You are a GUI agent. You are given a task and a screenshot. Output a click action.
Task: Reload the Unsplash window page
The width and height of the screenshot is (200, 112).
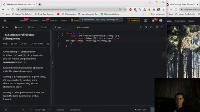click(x=176, y=10)
